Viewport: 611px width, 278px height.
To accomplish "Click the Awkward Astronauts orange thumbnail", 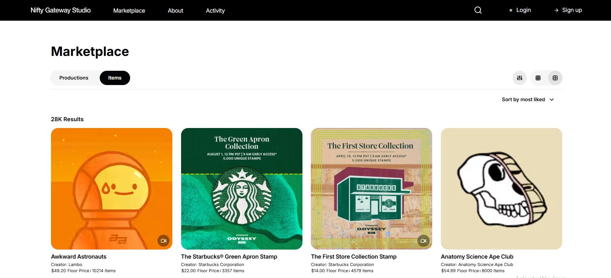I will (x=112, y=189).
